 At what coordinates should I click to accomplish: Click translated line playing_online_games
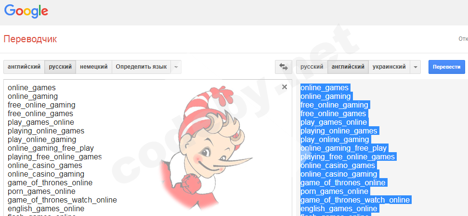click(x=339, y=131)
